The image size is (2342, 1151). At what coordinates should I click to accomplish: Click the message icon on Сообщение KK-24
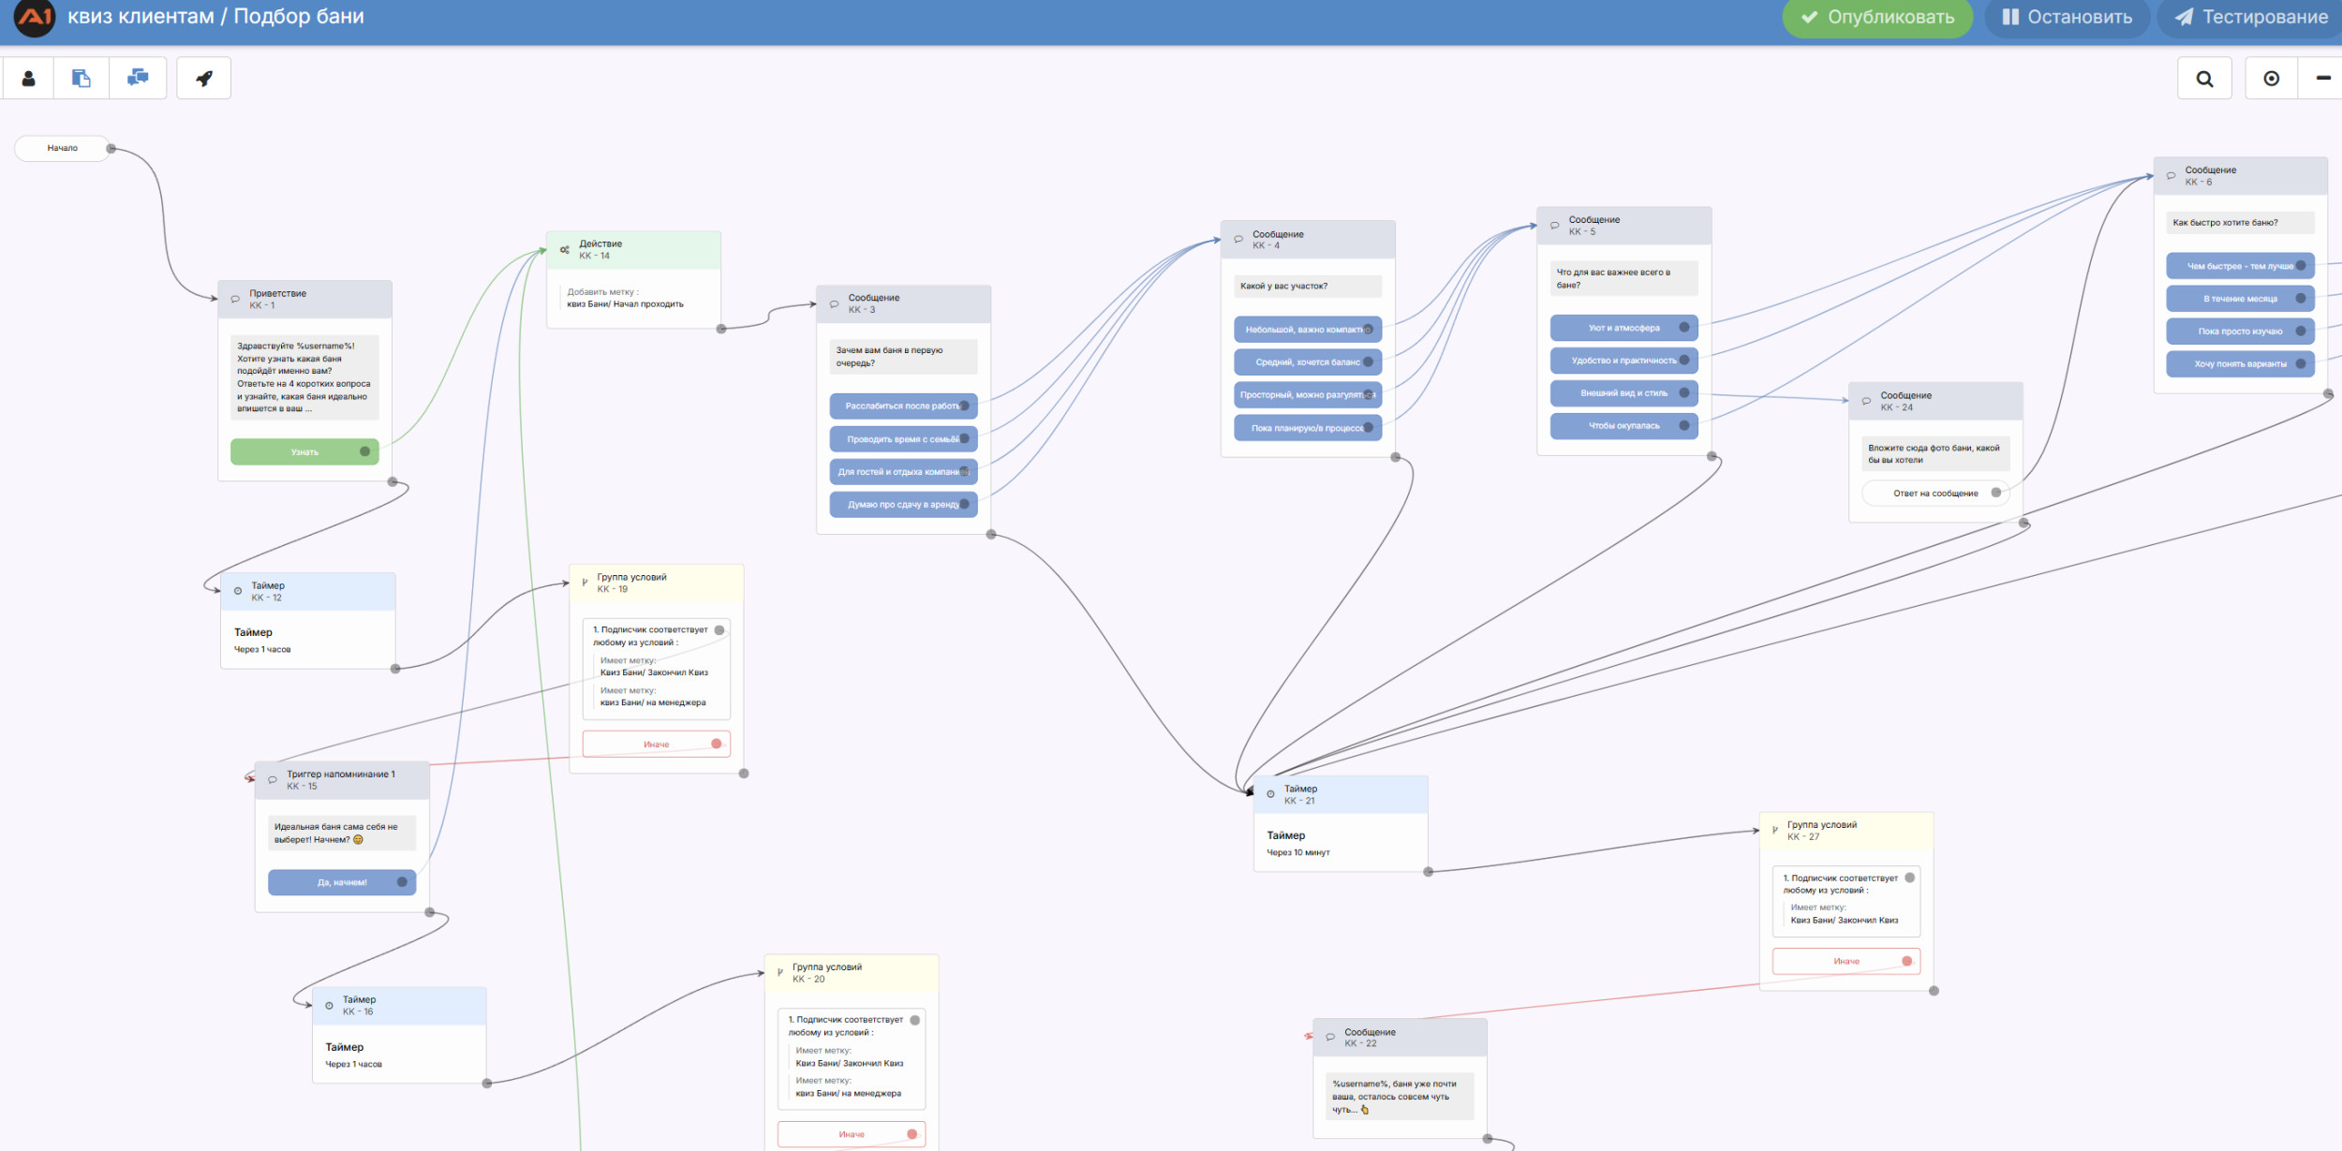1866,402
